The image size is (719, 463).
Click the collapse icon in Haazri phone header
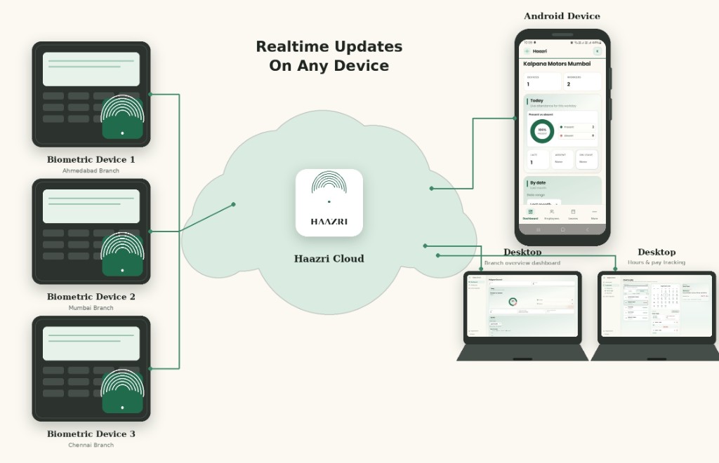[597, 51]
